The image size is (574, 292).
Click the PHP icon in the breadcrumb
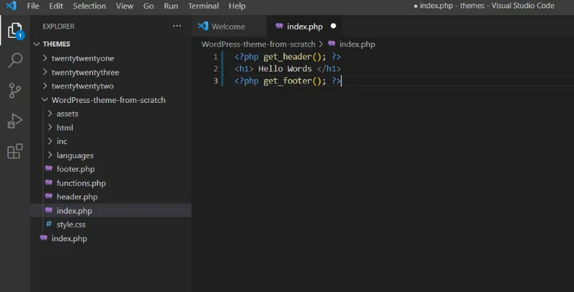point(332,44)
